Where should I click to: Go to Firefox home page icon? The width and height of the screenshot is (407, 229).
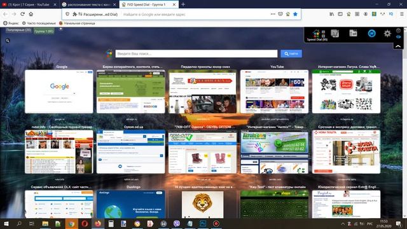[31, 14]
